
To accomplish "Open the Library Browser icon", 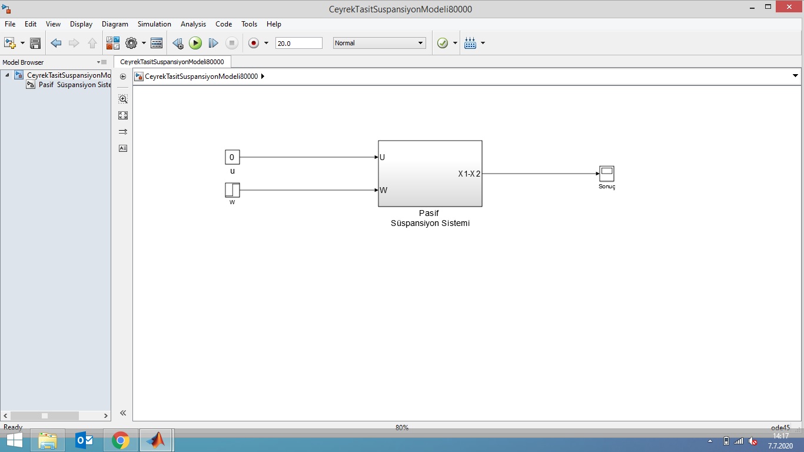I will tap(113, 43).
